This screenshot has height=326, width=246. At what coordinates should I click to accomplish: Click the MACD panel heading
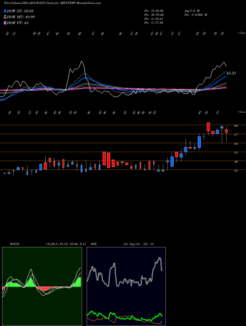pyautogui.click(x=14, y=244)
